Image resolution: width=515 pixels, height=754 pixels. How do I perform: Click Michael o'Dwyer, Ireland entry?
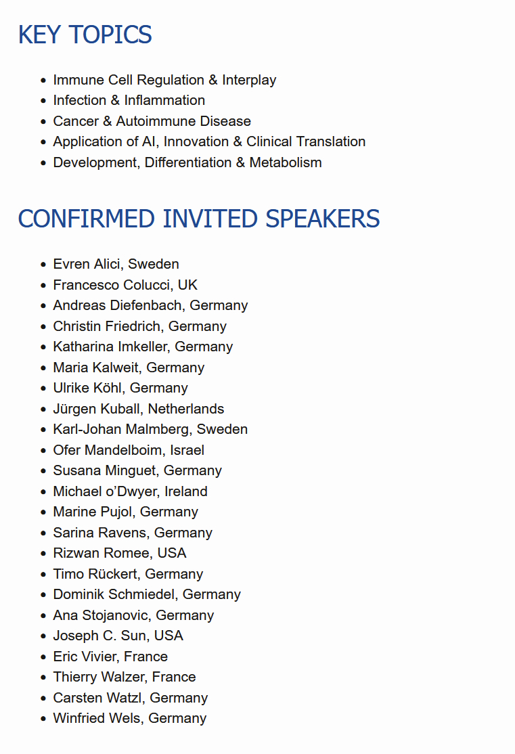click(x=130, y=491)
